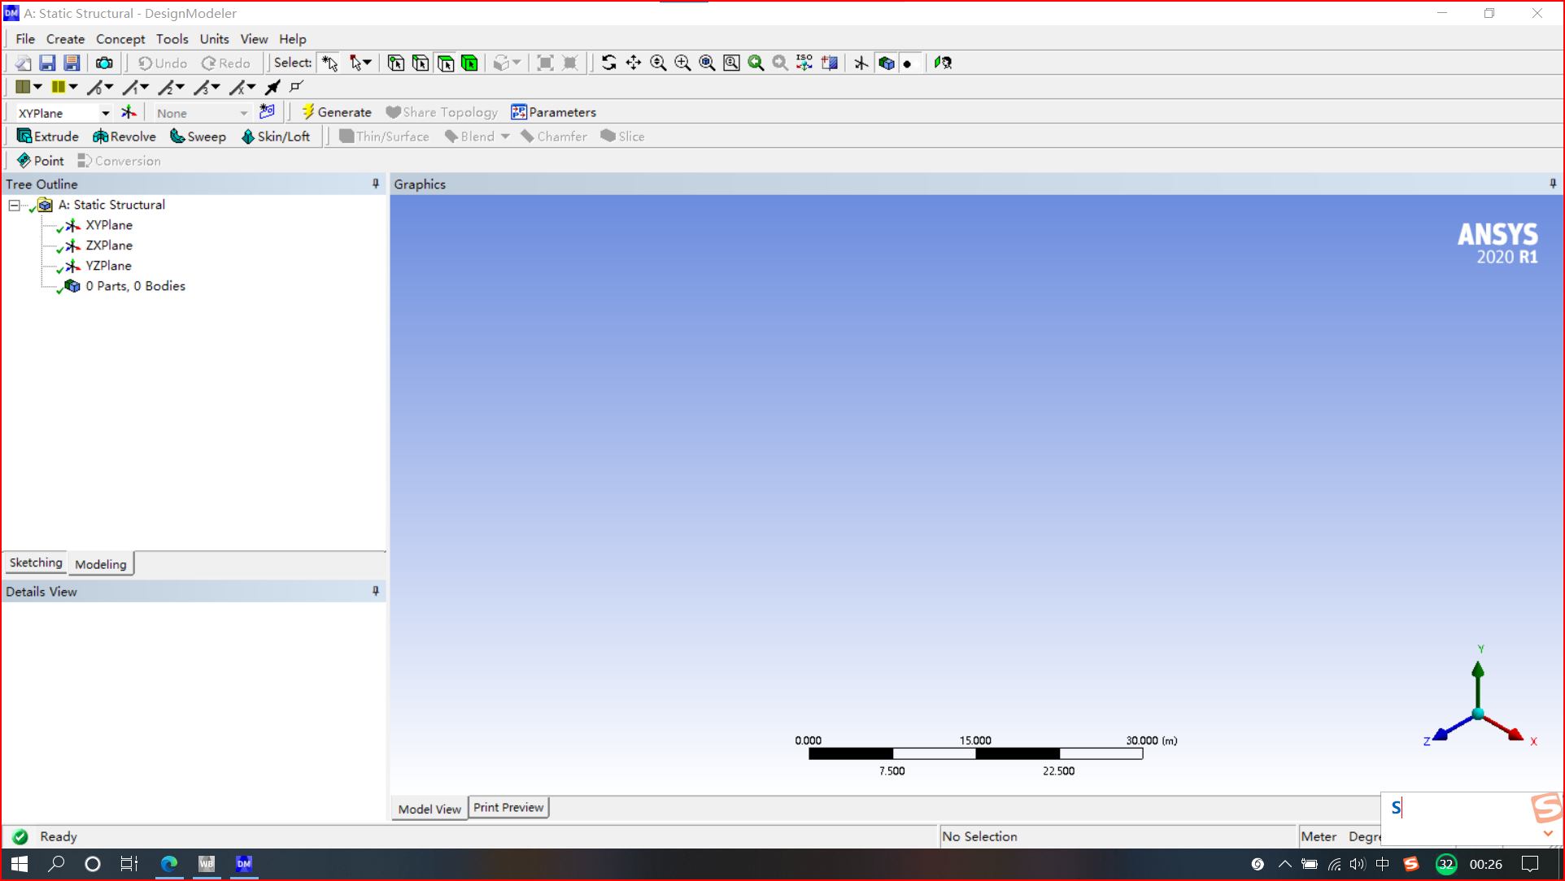Open the Parameters editor
Image resolution: width=1565 pixels, height=881 pixels.
coord(554,112)
